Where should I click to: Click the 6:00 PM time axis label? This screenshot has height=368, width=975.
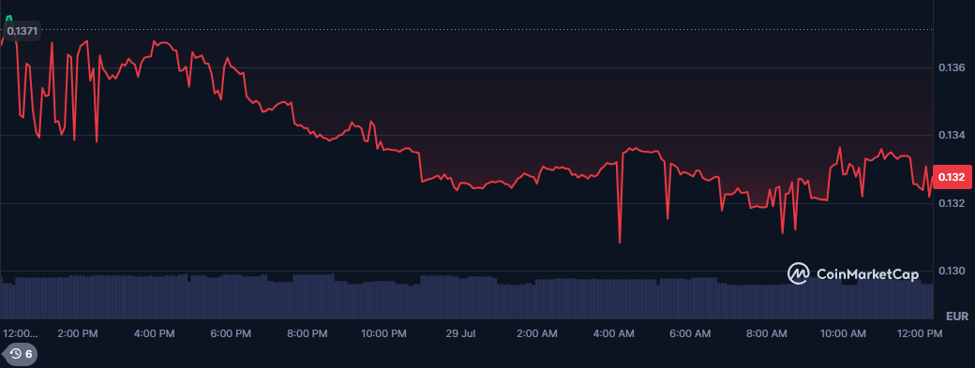(x=231, y=334)
